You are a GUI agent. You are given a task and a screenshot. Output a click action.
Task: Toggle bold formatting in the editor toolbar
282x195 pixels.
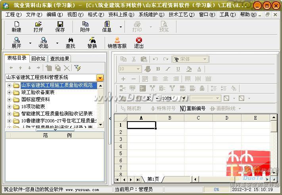click(x=158, y=69)
